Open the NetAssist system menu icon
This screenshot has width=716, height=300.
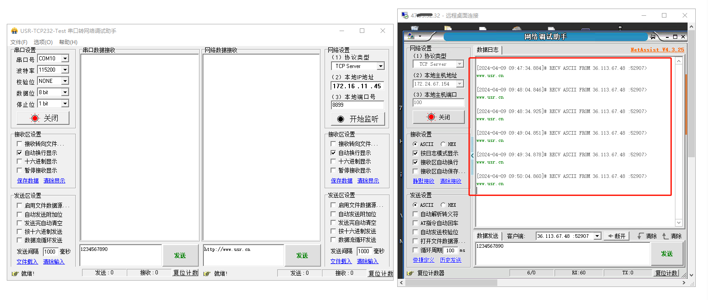point(411,36)
